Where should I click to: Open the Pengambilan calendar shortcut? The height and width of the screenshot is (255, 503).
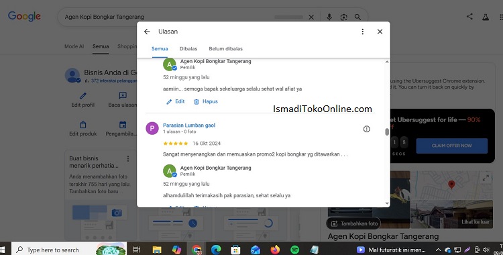click(x=122, y=128)
